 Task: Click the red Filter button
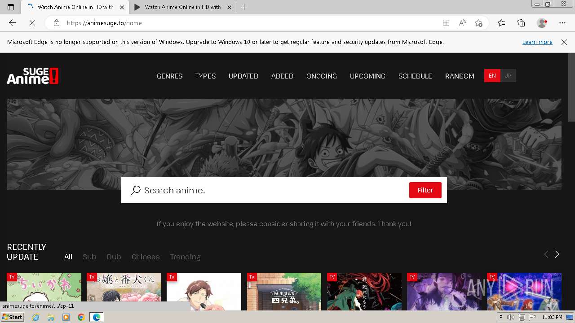click(425, 190)
